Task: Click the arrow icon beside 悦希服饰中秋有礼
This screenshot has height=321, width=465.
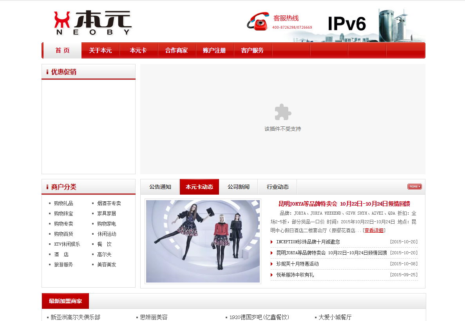Action: click(271, 275)
